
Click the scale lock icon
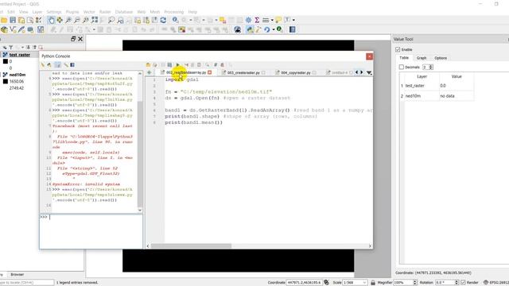373,283
